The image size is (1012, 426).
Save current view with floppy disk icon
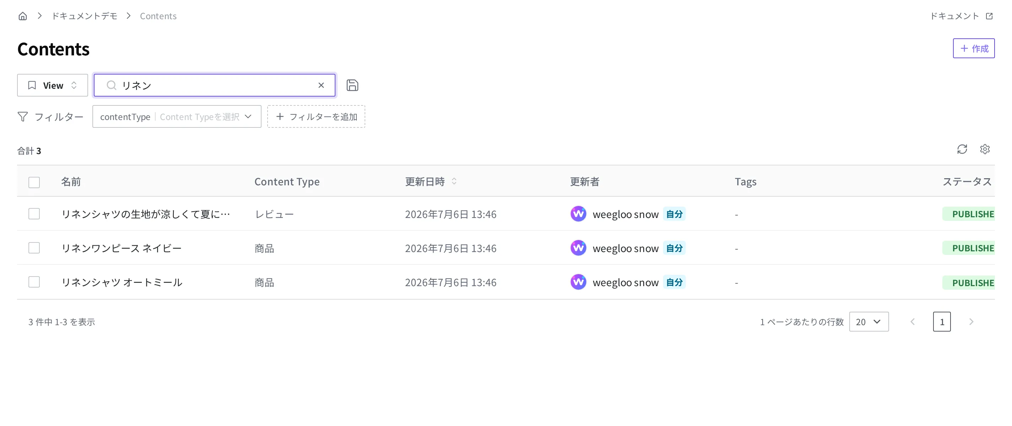point(352,85)
